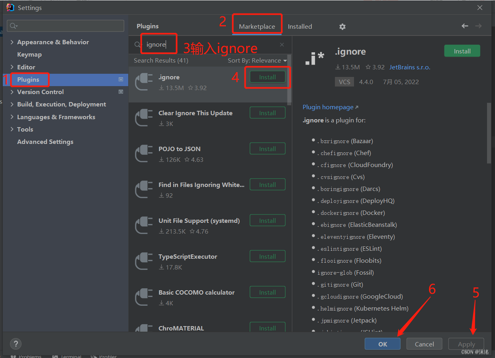Open the plugins gear settings icon
Image resolution: width=495 pixels, height=358 pixels.
click(342, 27)
